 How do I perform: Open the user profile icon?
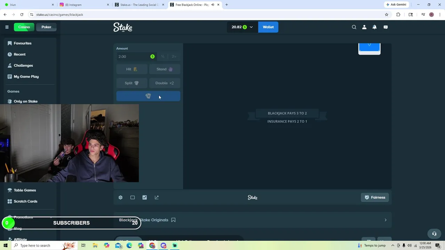pos(364,27)
